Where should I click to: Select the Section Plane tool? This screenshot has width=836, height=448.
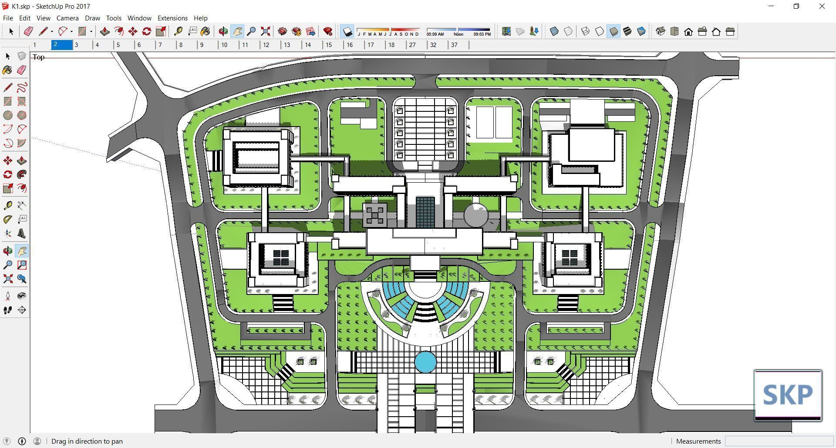tap(22, 310)
